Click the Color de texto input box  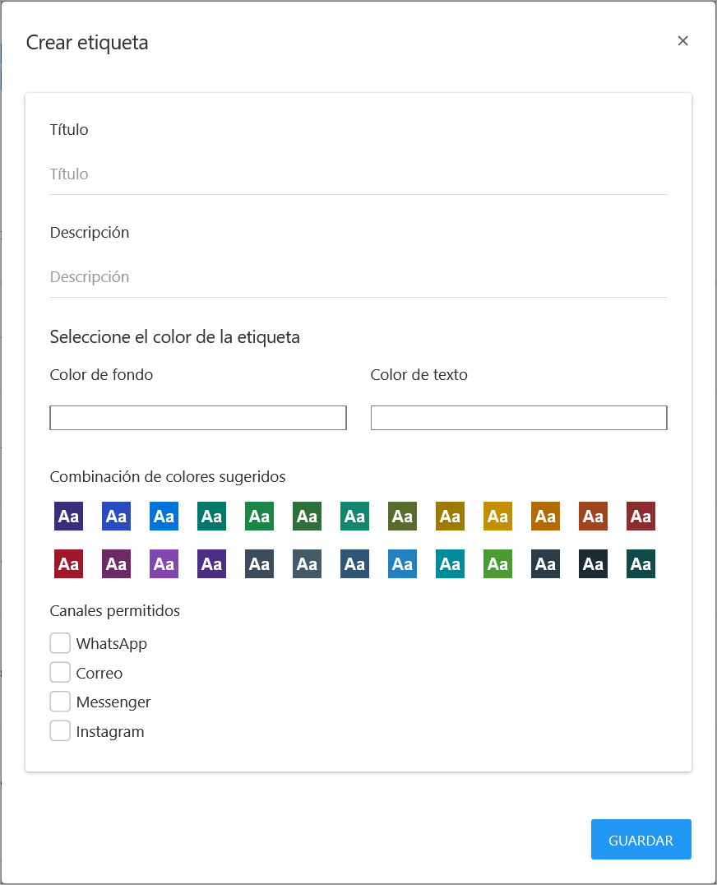pyautogui.click(x=518, y=417)
